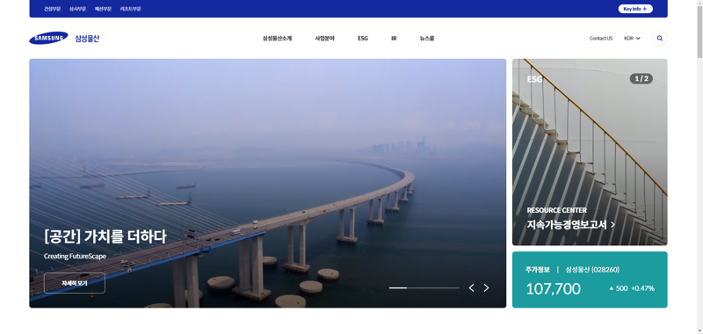This screenshot has width=703, height=334.
Task: Open the ESG menu in navigation
Action: click(x=363, y=39)
